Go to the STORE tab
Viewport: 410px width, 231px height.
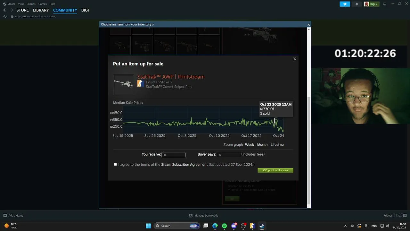(x=22, y=10)
